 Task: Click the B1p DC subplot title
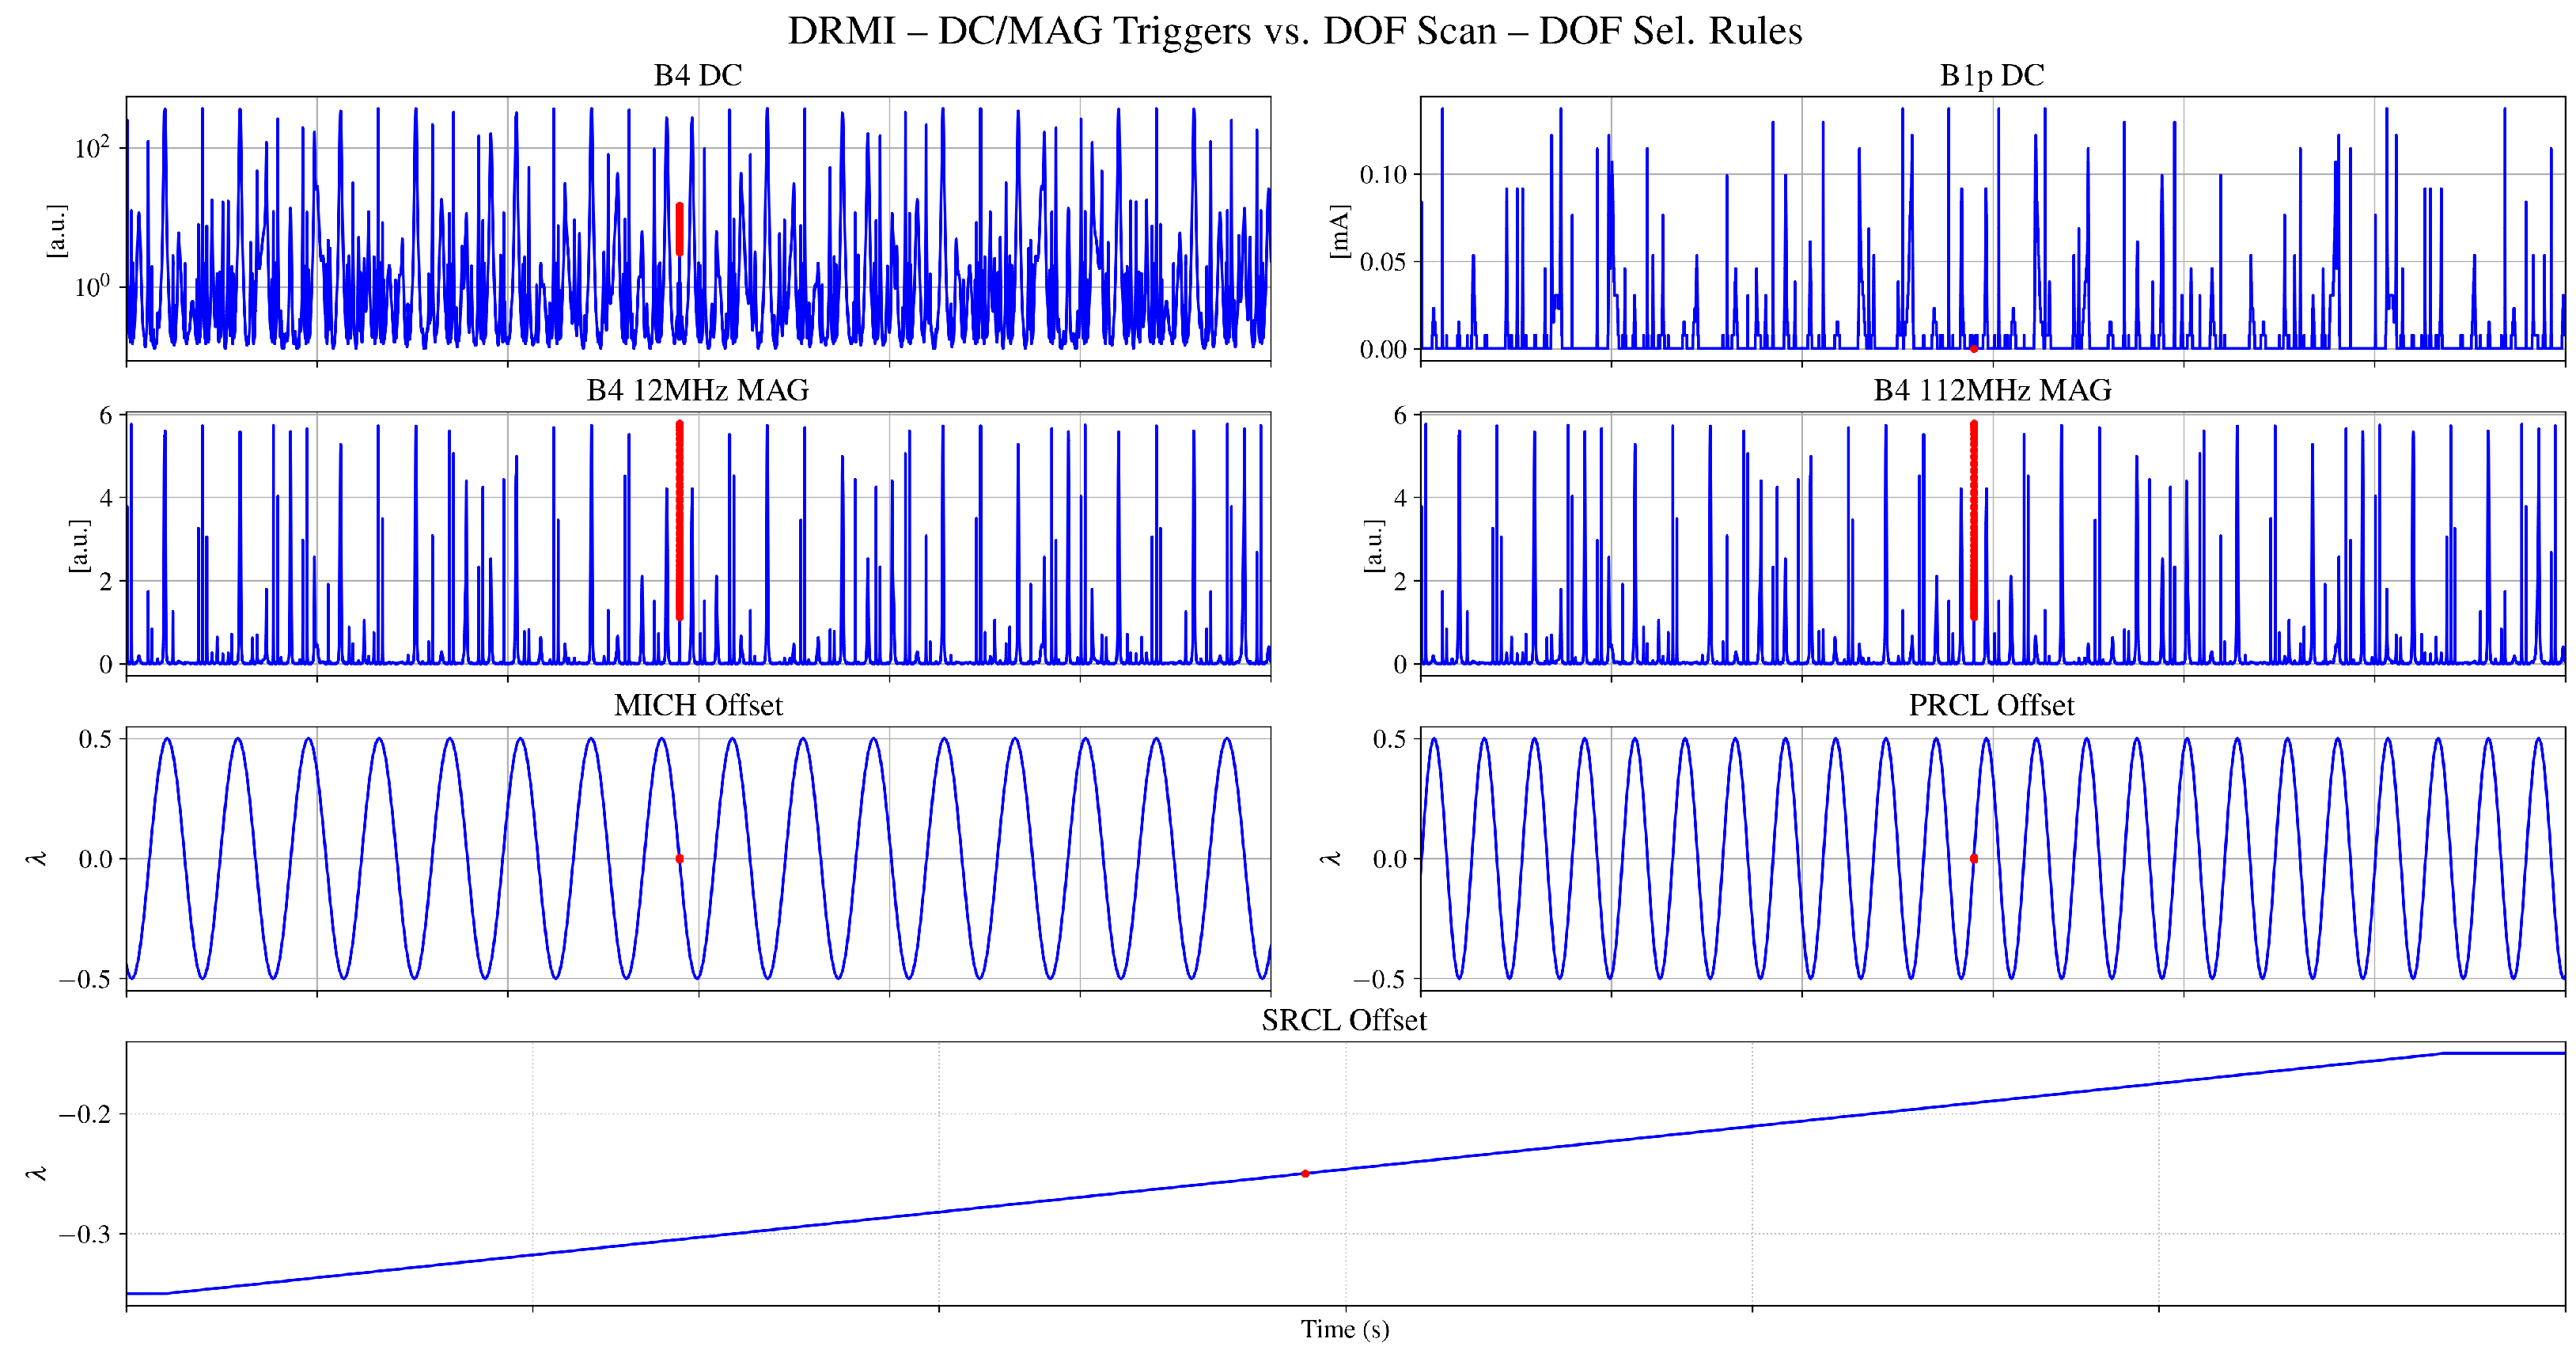coord(1991,75)
